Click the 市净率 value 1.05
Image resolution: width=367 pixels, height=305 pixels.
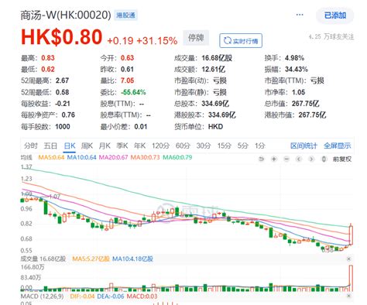pos(299,92)
